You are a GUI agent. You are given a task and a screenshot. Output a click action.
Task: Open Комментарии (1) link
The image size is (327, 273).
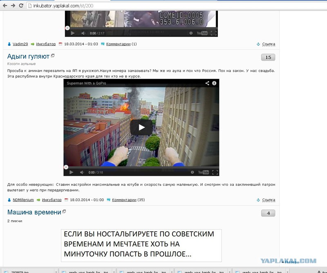(118, 44)
